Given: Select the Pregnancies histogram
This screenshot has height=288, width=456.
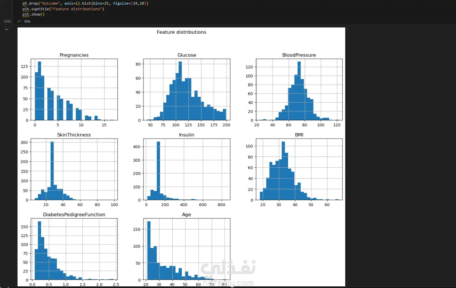Looking at the screenshot, I should (74, 90).
